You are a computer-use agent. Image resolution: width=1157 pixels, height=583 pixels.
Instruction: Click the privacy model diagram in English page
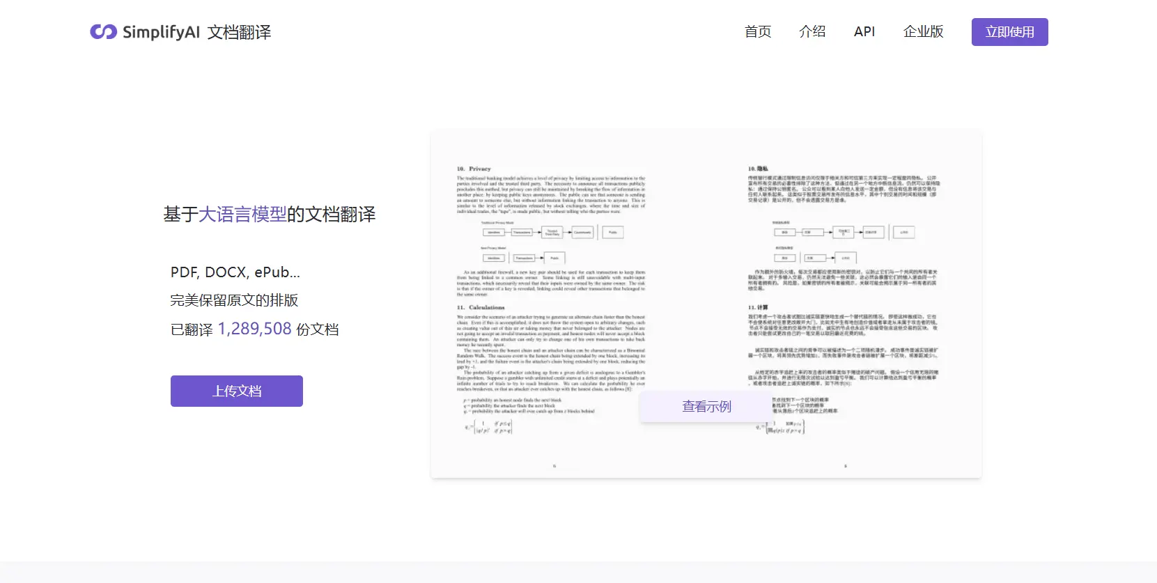point(550,242)
